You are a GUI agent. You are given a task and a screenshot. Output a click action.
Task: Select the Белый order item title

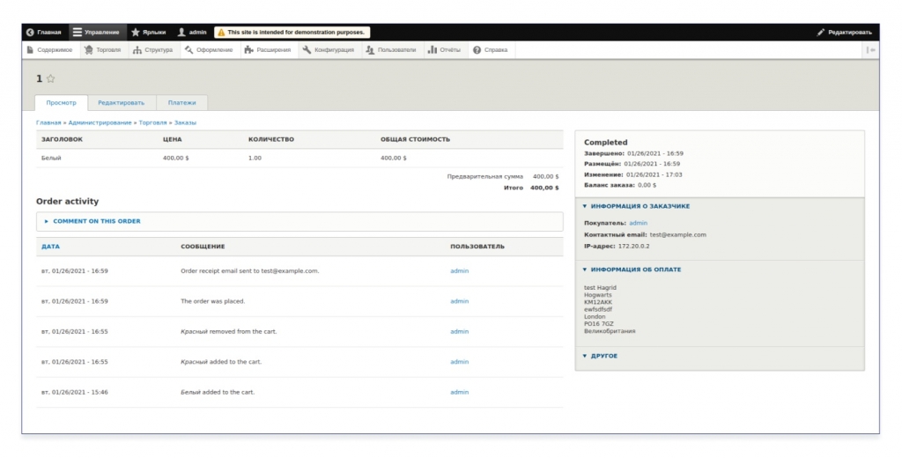coord(51,159)
